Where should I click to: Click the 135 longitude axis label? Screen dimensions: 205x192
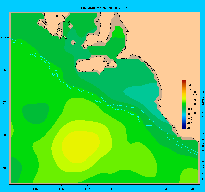point(35,189)
